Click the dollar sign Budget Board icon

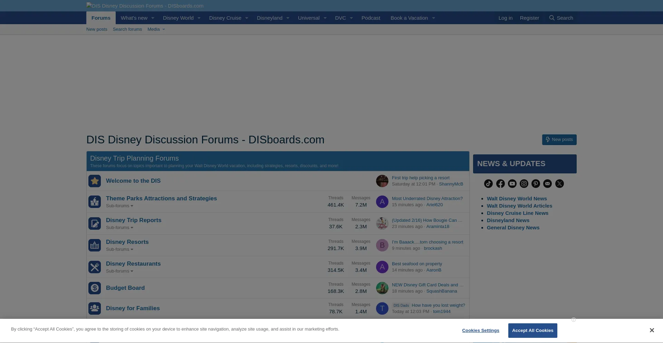click(x=95, y=288)
